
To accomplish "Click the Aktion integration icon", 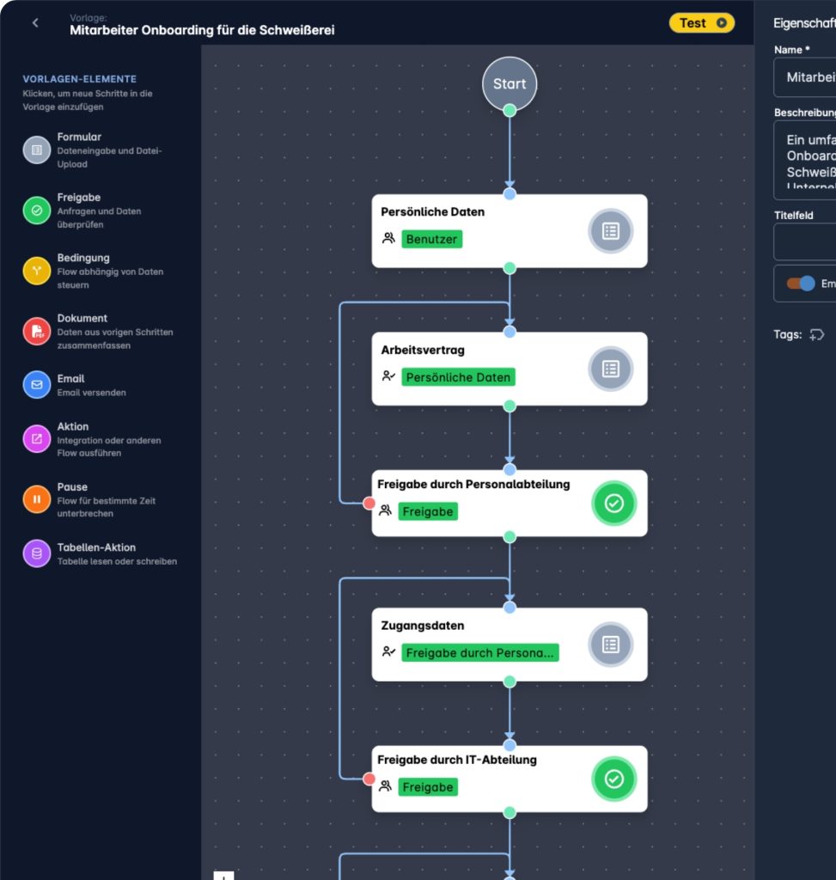I will point(37,439).
